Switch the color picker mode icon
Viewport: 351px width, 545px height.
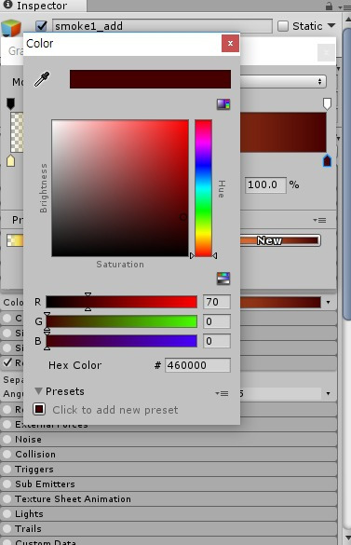click(223, 104)
